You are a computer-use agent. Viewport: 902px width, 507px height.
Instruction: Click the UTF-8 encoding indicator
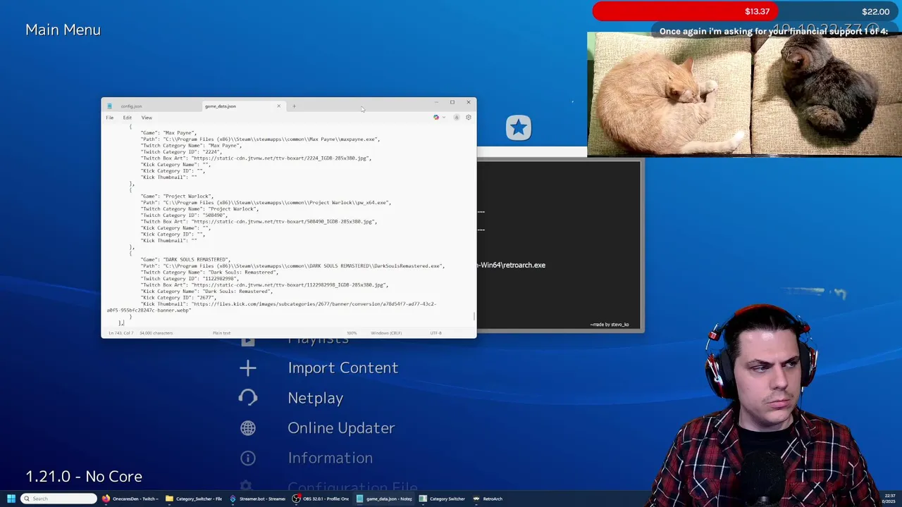click(436, 333)
